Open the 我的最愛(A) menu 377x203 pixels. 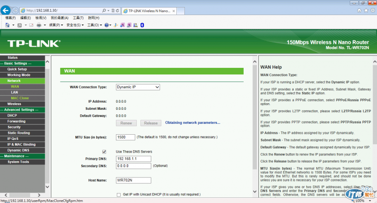(59, 18)
